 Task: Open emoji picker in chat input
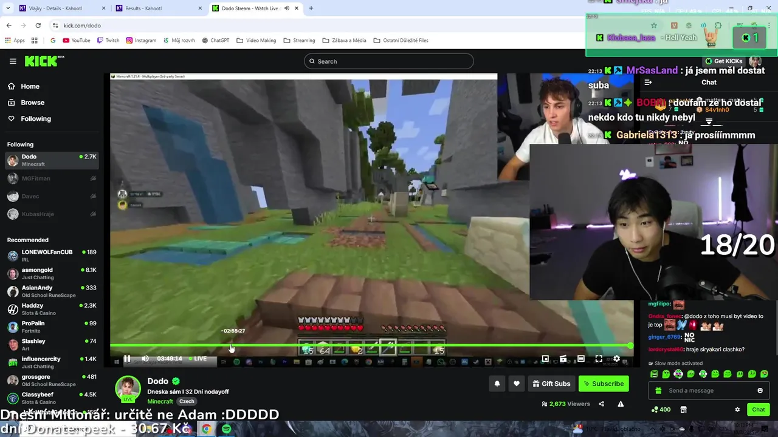760,390
